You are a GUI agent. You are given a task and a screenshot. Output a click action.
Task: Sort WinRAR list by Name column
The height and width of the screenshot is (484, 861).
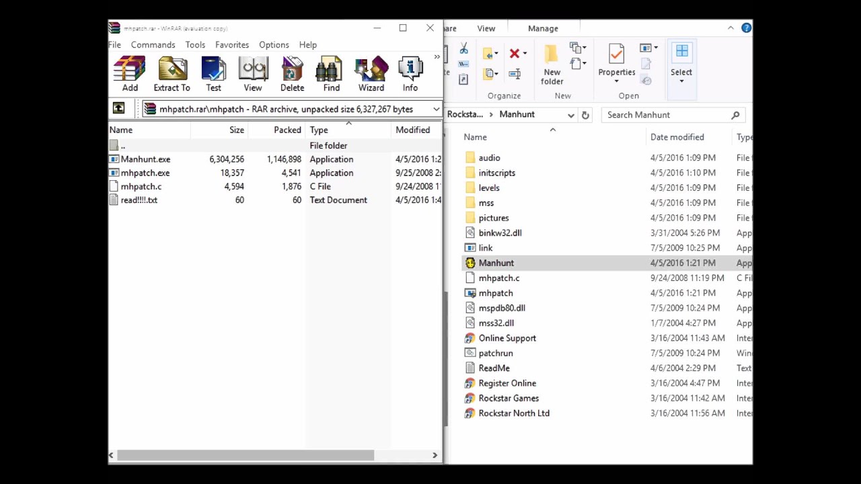[149, 130]
